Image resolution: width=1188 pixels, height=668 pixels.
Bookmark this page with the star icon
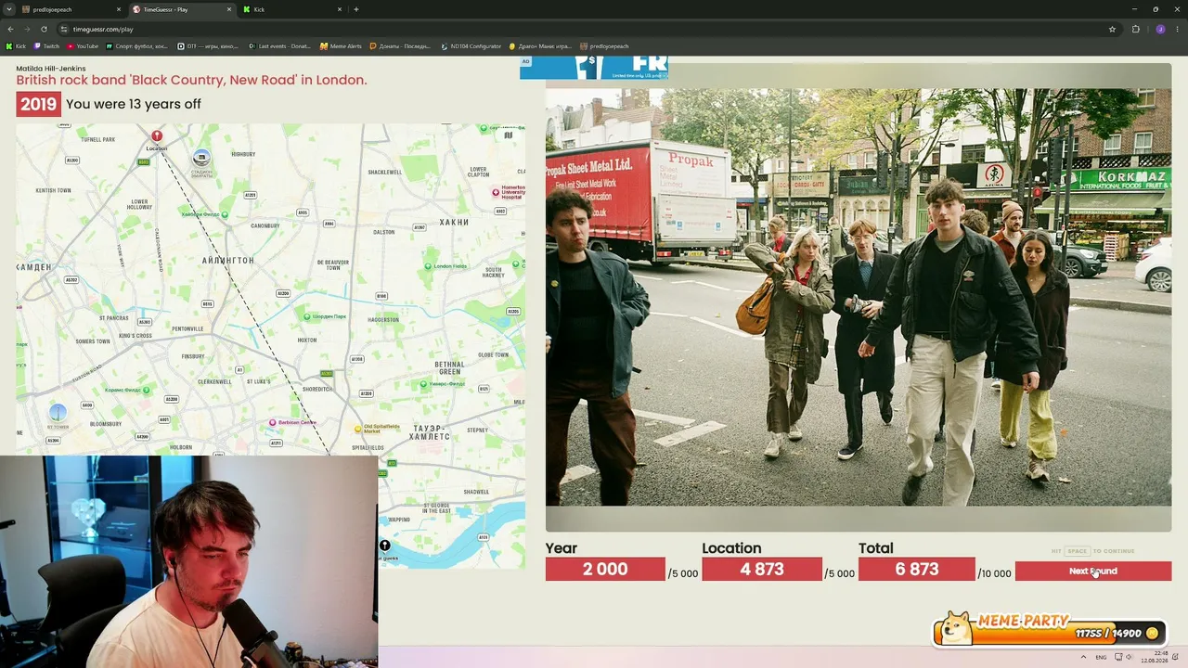tap(1112, 29)
